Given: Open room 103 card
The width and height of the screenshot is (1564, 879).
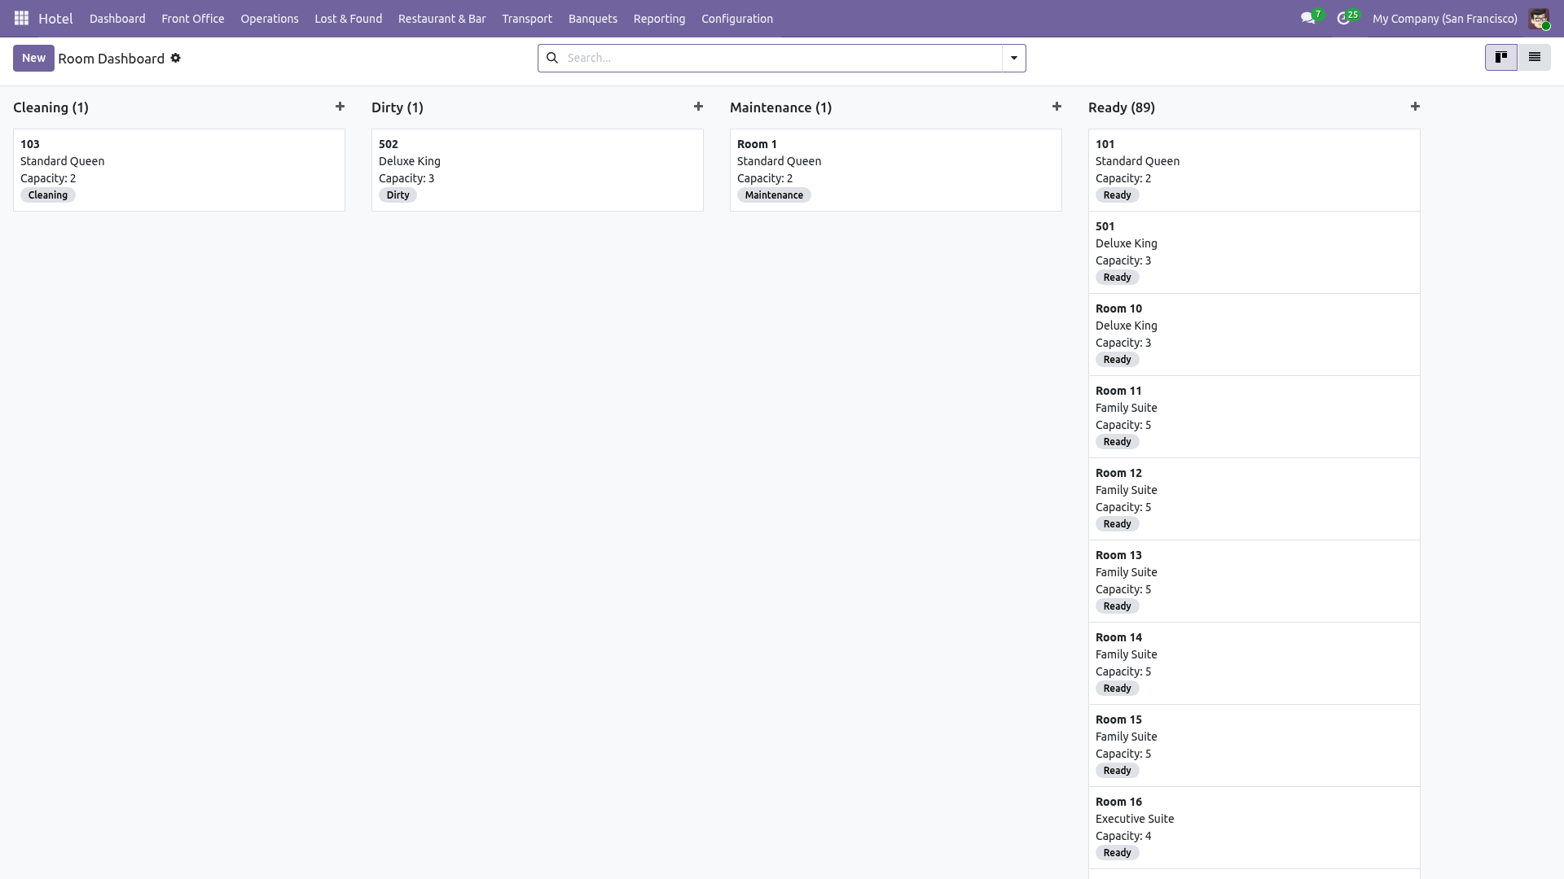Looking at the screenshot, I should pos(179,170).
